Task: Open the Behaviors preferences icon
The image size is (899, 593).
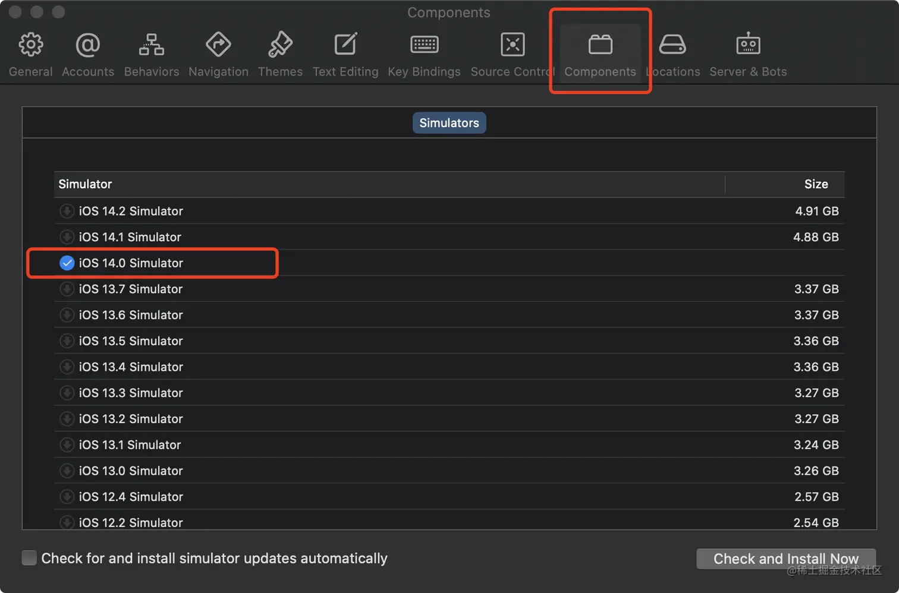Action: pos(152,45)
